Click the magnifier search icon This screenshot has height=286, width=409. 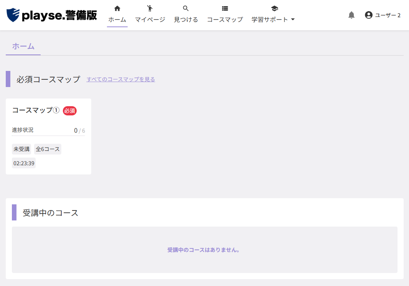[x=186, y=8]
